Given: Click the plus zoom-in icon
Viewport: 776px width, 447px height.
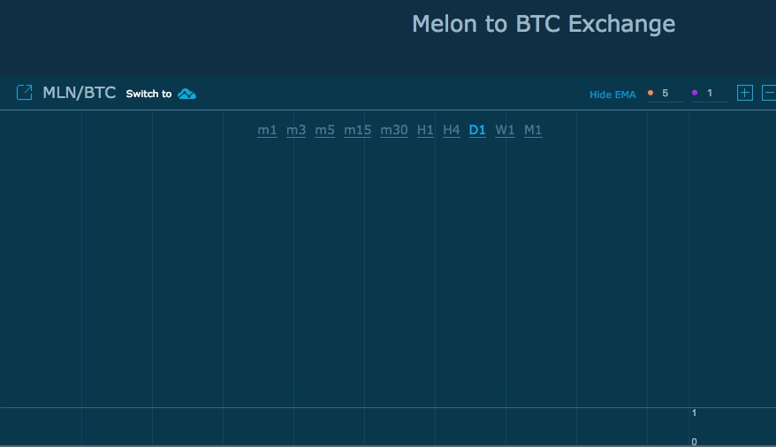Looking at the screenshot, I should coord(745,93).
